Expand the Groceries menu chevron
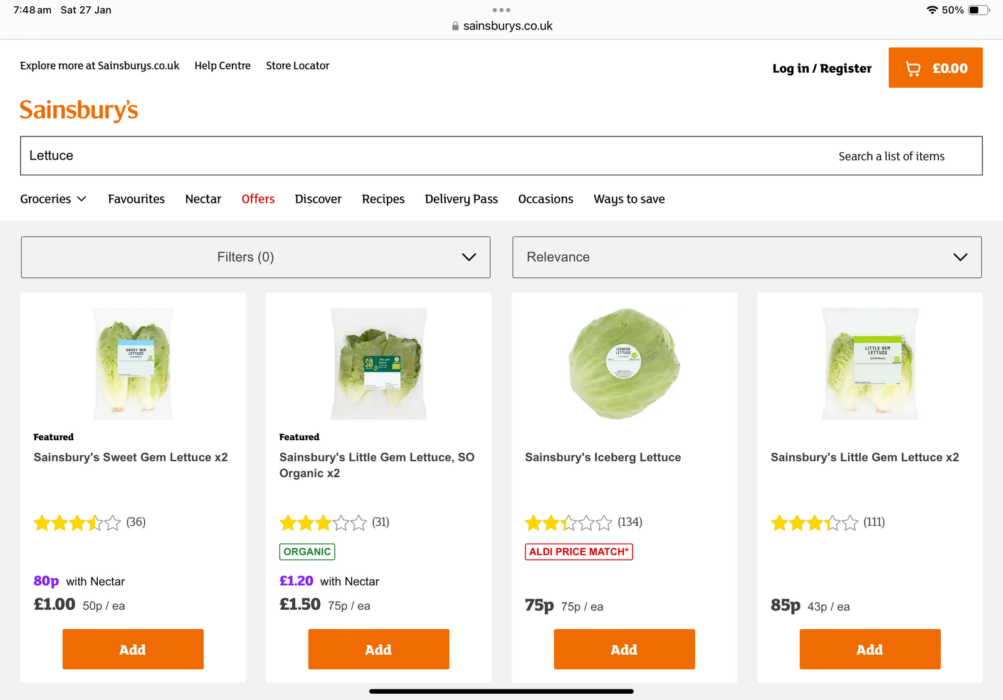Image resolution: width=1003 pixels, height=700 pixels. tap(81, 199)
